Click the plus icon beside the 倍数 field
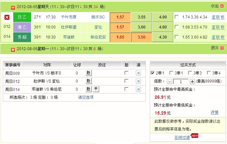227x144 pixels. click(192, 82)
